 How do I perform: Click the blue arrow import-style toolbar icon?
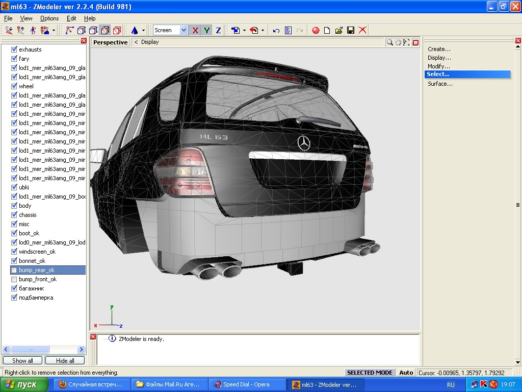tap(236, 30)
